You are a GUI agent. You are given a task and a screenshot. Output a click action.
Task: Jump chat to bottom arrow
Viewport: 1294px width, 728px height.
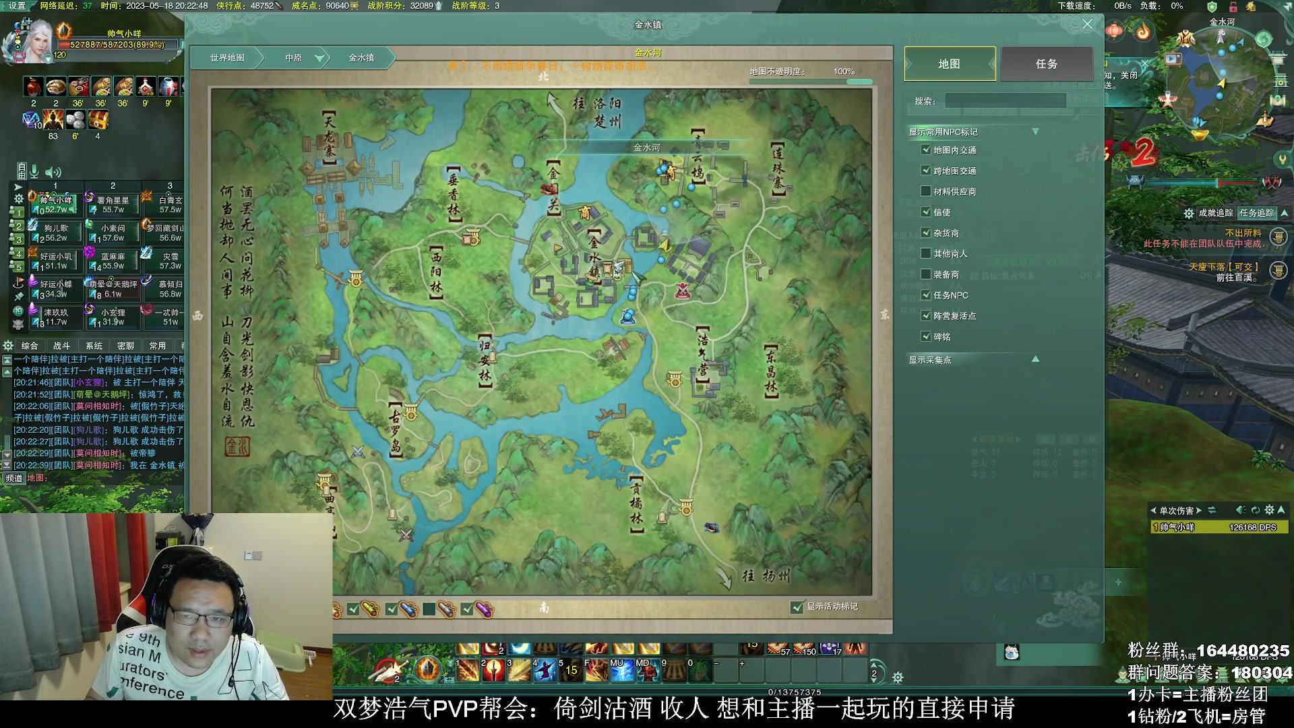tap(7, 465)
